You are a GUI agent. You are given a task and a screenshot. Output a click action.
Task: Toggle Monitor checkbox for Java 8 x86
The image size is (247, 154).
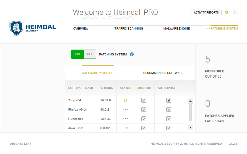pyautogui.click(x=144, y=128)
